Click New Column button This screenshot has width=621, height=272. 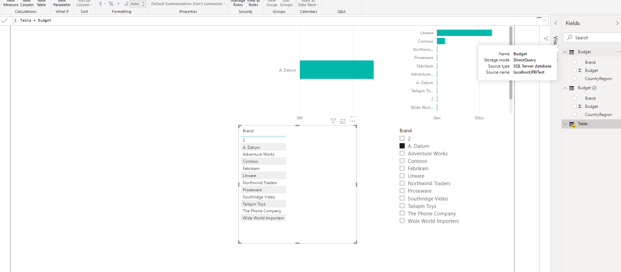(x=27, y=3)
